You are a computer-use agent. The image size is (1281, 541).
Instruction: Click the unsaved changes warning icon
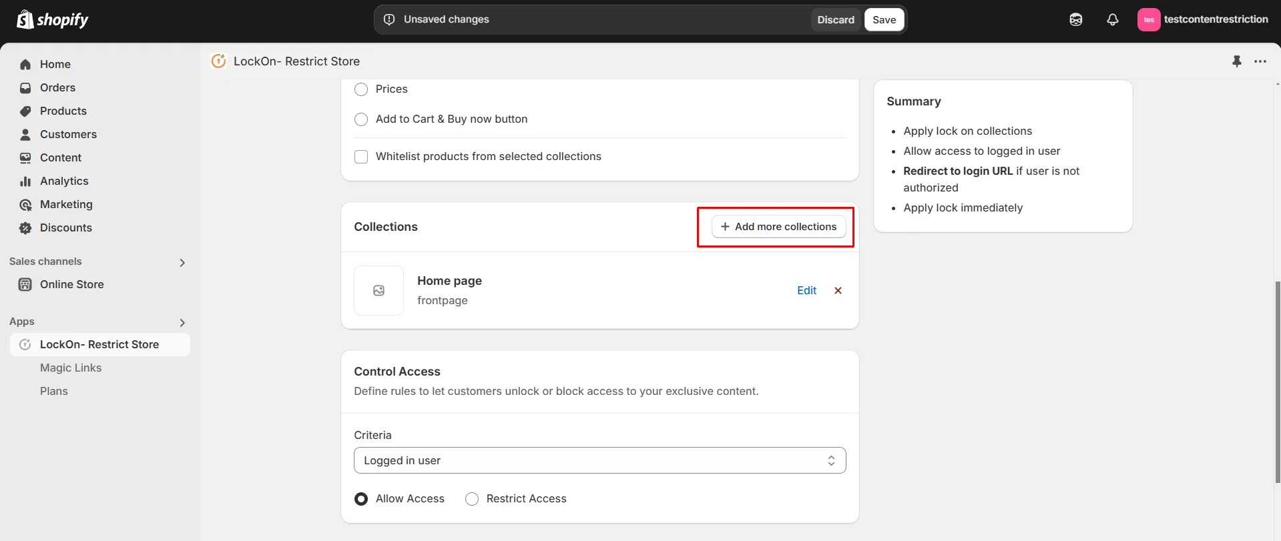point(389,19)
